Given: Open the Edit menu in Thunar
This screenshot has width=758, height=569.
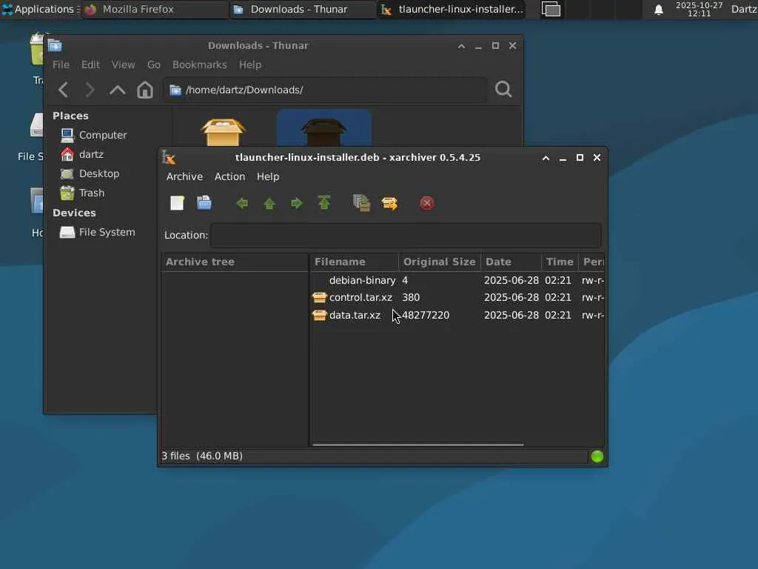Looking at the screenshot, I should (90, 65).
